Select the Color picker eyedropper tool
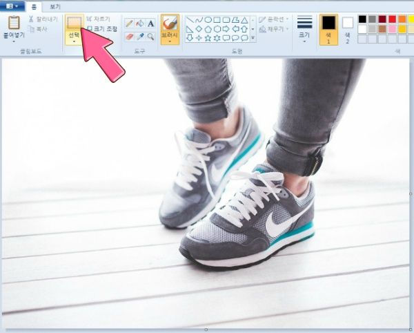 [140, 37]
